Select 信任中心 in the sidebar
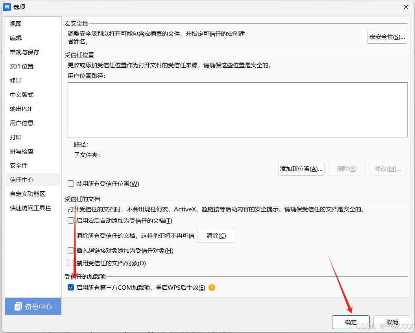Image resolution: width=415 pixels, height=333 pixels. coord(33,179)
